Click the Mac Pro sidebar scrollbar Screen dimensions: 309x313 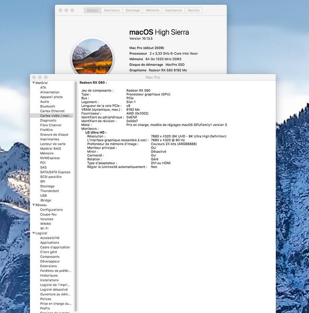(75, 196)
